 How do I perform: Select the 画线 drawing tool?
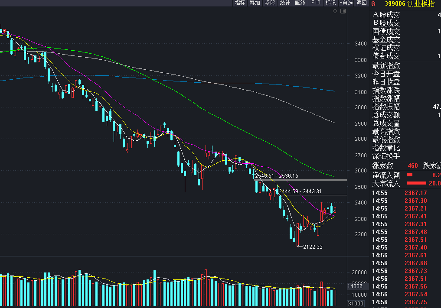point(300,3)
